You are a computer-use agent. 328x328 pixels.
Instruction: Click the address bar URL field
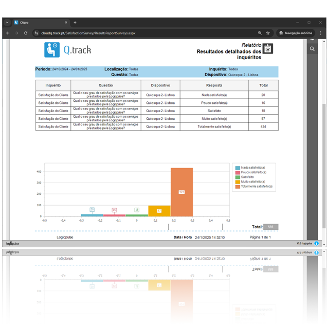147,33
